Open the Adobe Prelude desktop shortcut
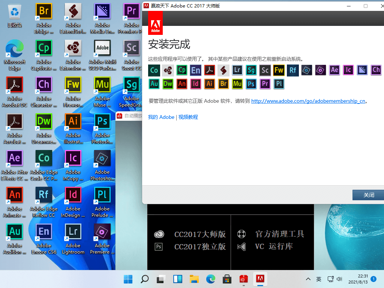The image size is (384, 288). coord(102,202)
